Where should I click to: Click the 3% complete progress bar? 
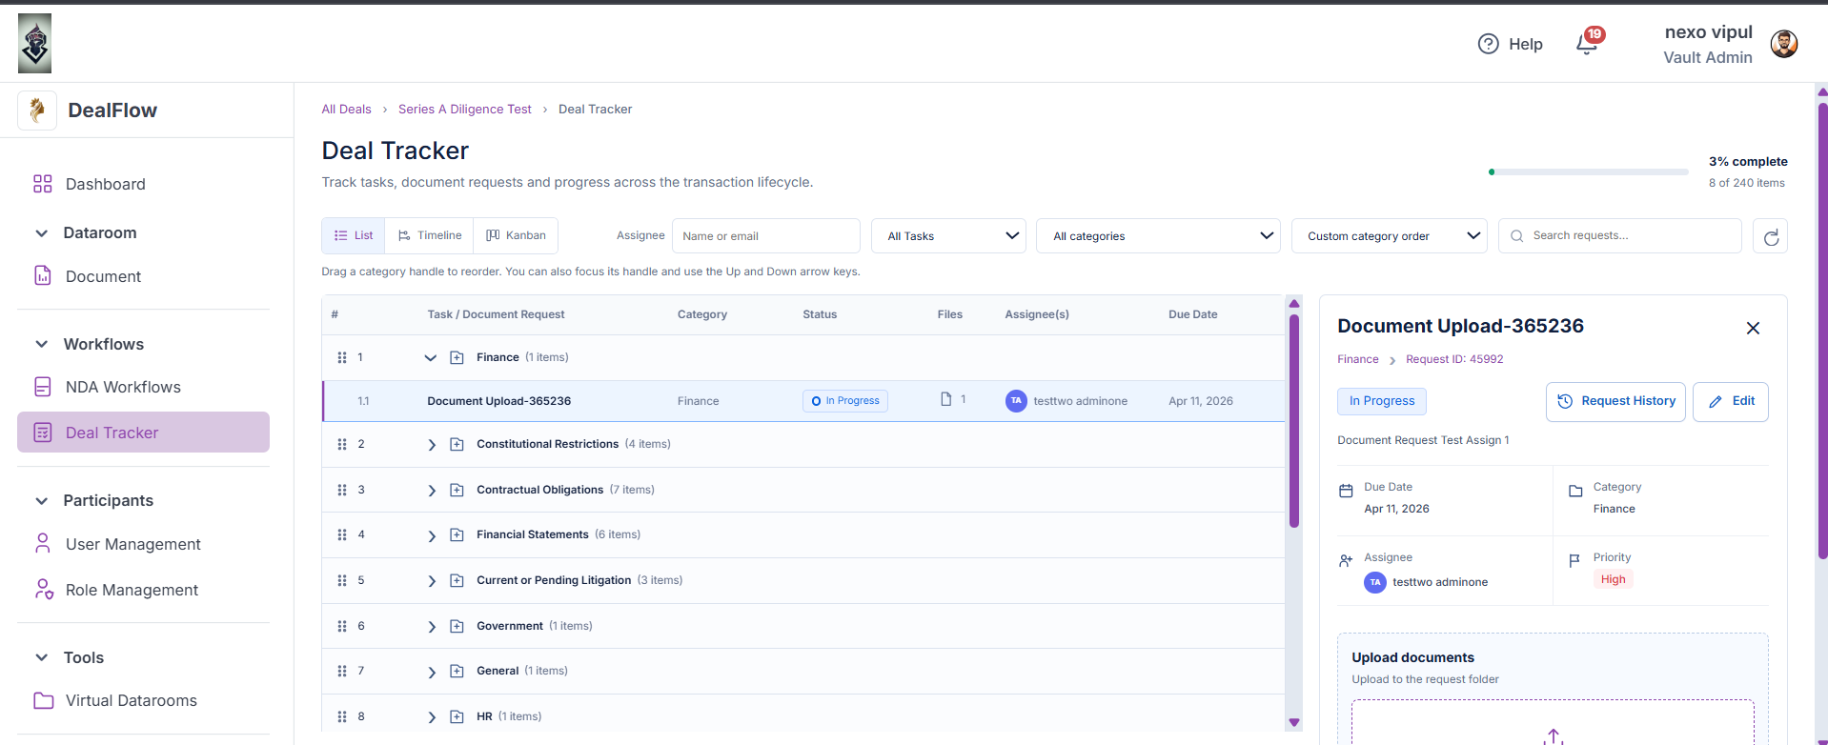(1589, 172)
